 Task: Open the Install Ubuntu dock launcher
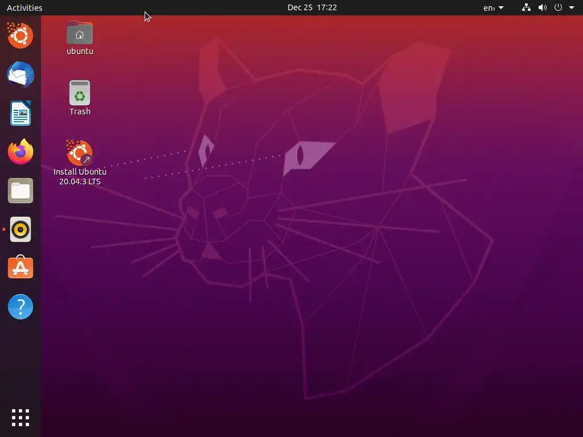20,36
